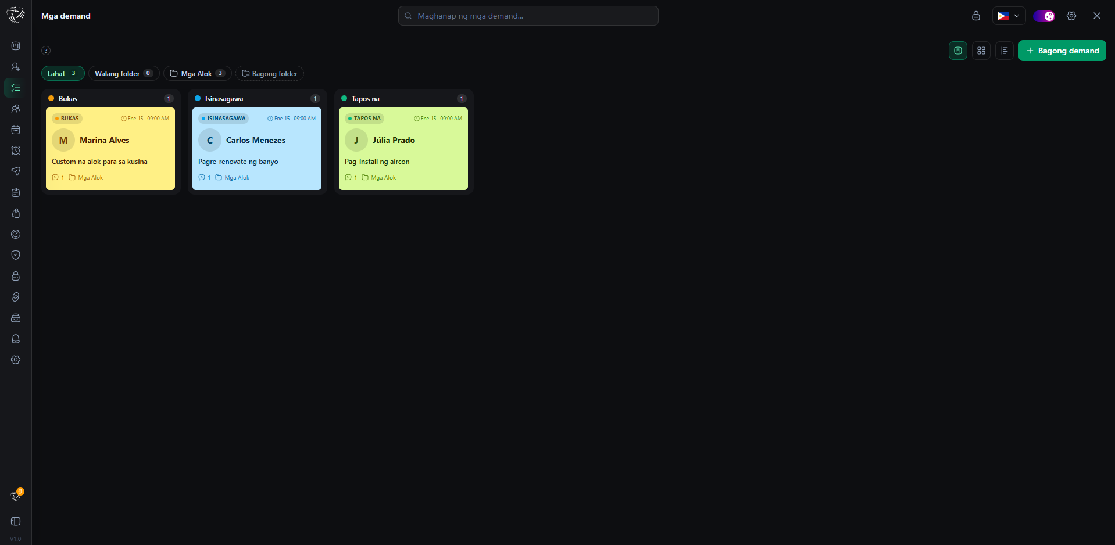1115x545 pixels.
Task: Open the shopping bag icon in sidebar
Action: point(16,213)
